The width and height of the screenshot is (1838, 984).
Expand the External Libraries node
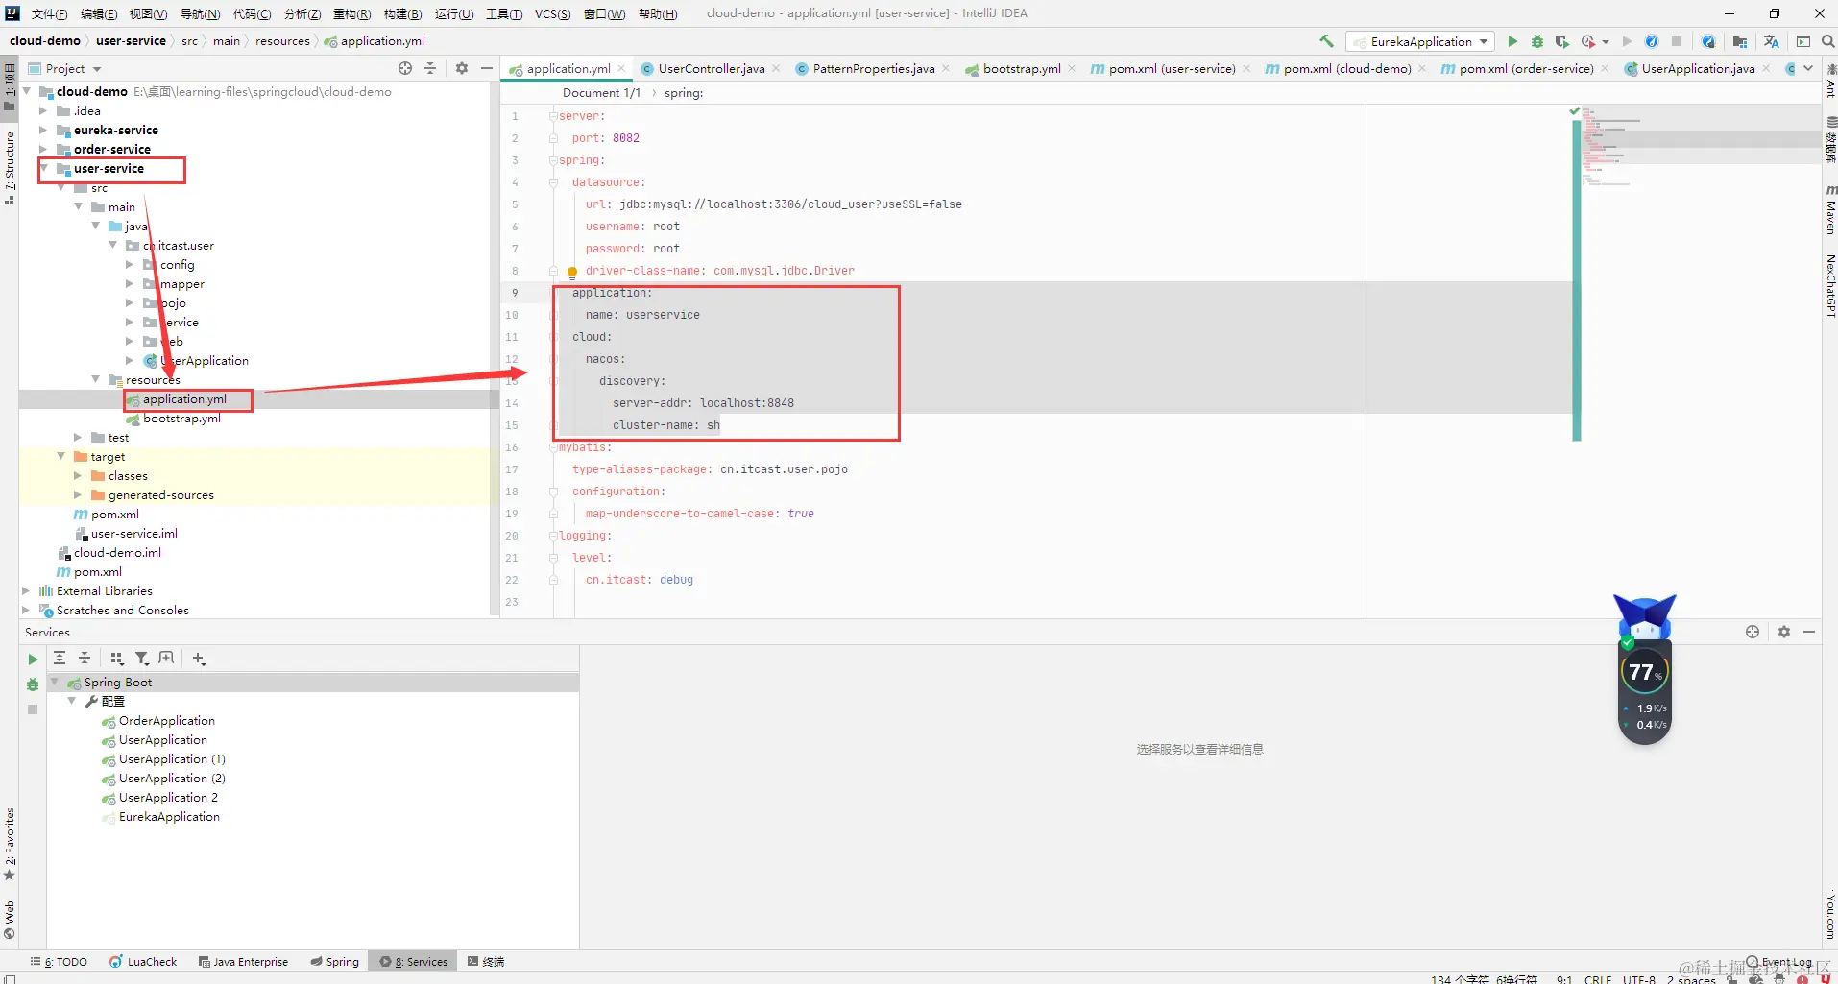point(27,591)
